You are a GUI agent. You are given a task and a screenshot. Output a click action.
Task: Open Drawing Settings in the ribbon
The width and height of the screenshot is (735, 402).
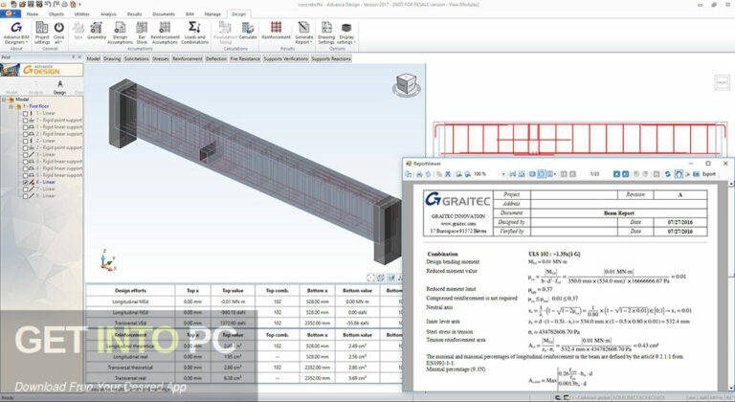(x=326, y=32)
